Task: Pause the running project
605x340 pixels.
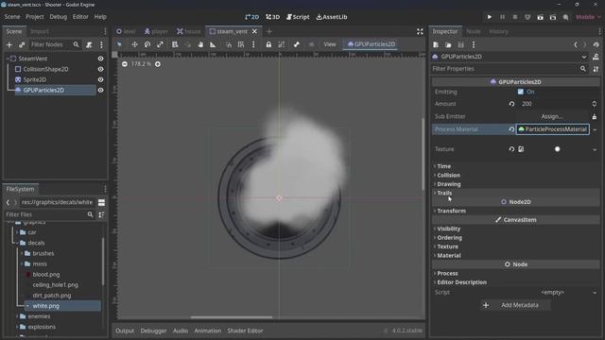Action: [502, 17]
